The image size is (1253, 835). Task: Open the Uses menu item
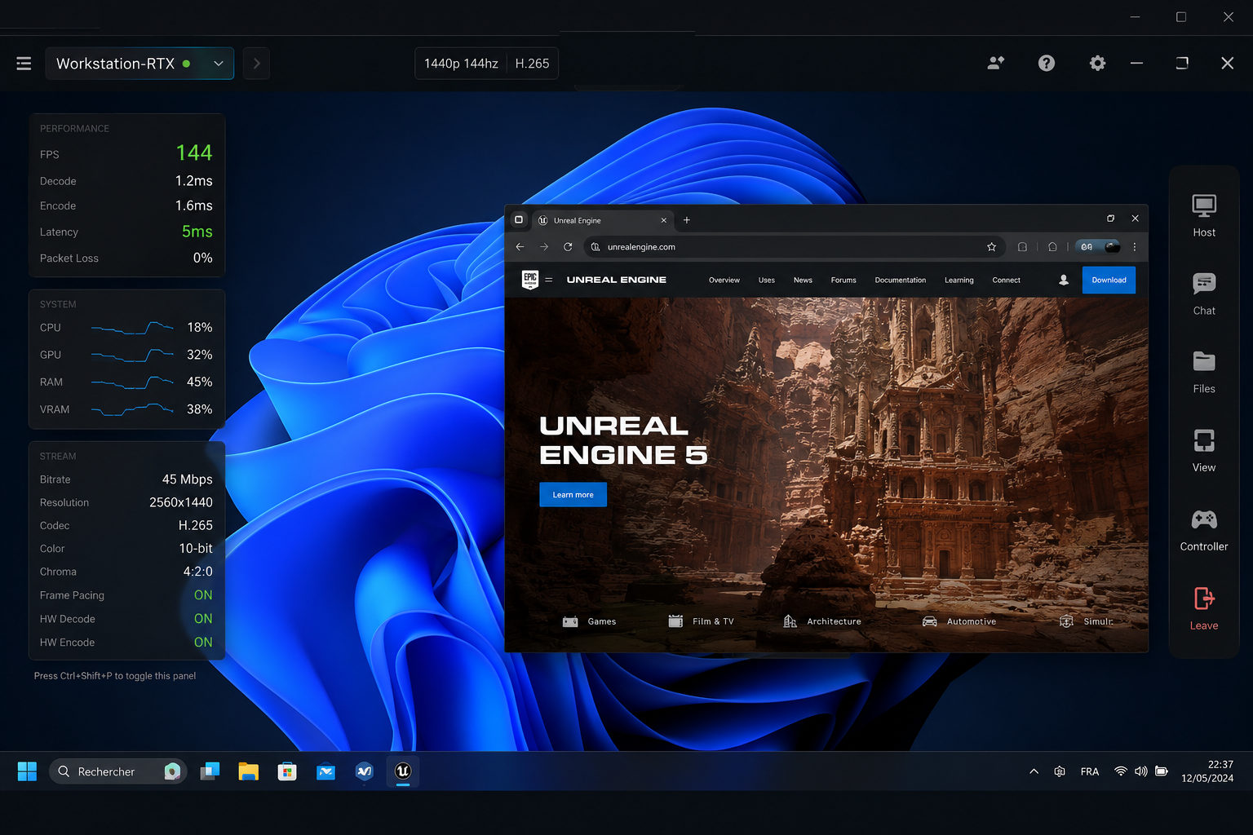pyautogui.click(x=767, y=280)
